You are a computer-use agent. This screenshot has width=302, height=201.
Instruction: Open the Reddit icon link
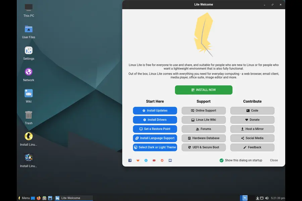[x=162, y=160]
